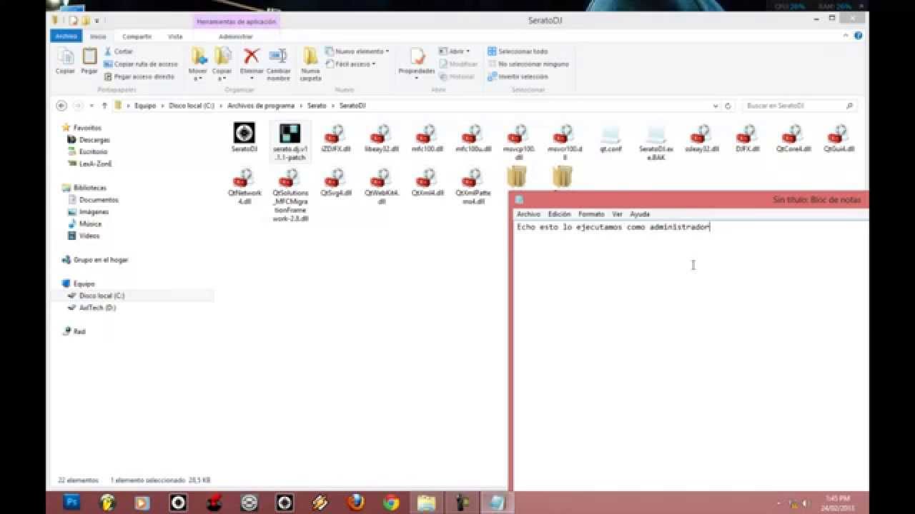
Task: Select Vídeos in Bibliotecas
Action: click(x=89, y=236)
